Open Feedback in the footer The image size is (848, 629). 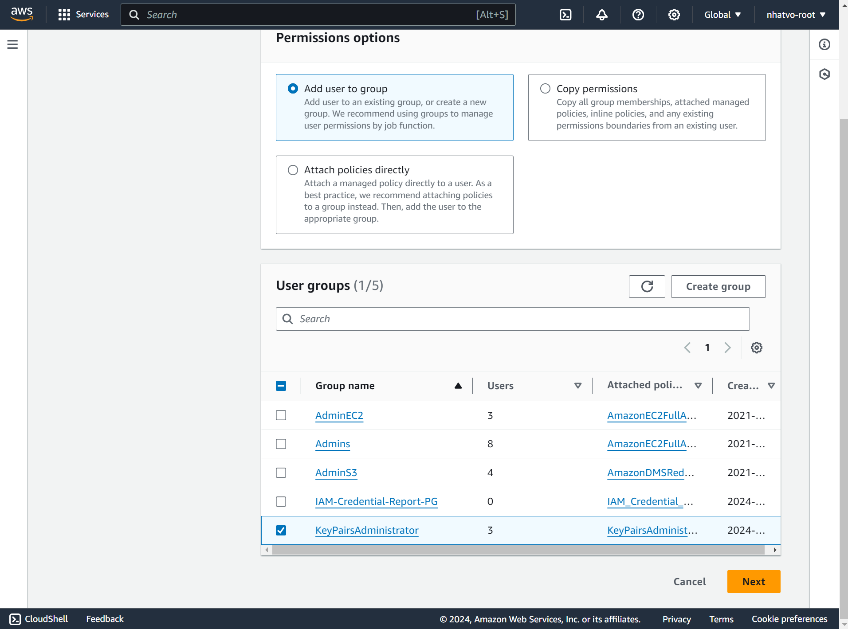point(105,619)
